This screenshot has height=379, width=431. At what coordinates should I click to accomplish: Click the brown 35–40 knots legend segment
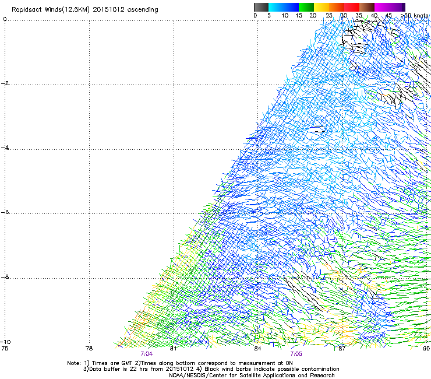click(367, 7)
